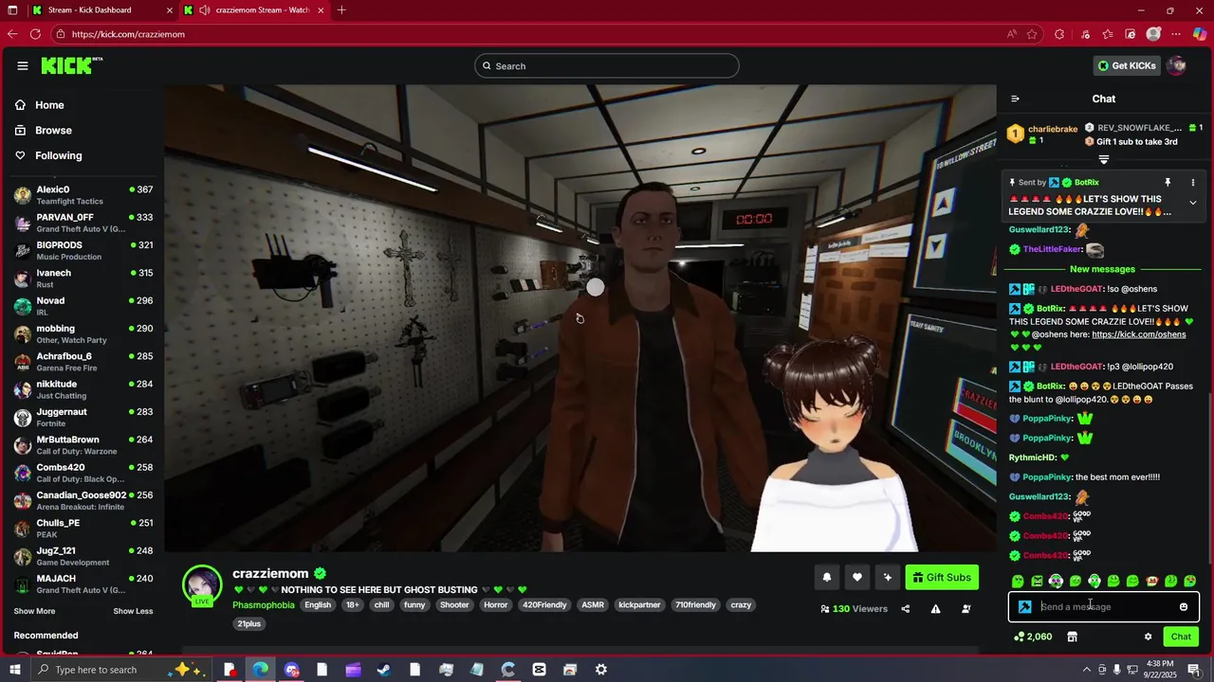Viewport: 1214px width, 682px height.
Task: Open the emoji picker in chat box
Action: 1184,607
